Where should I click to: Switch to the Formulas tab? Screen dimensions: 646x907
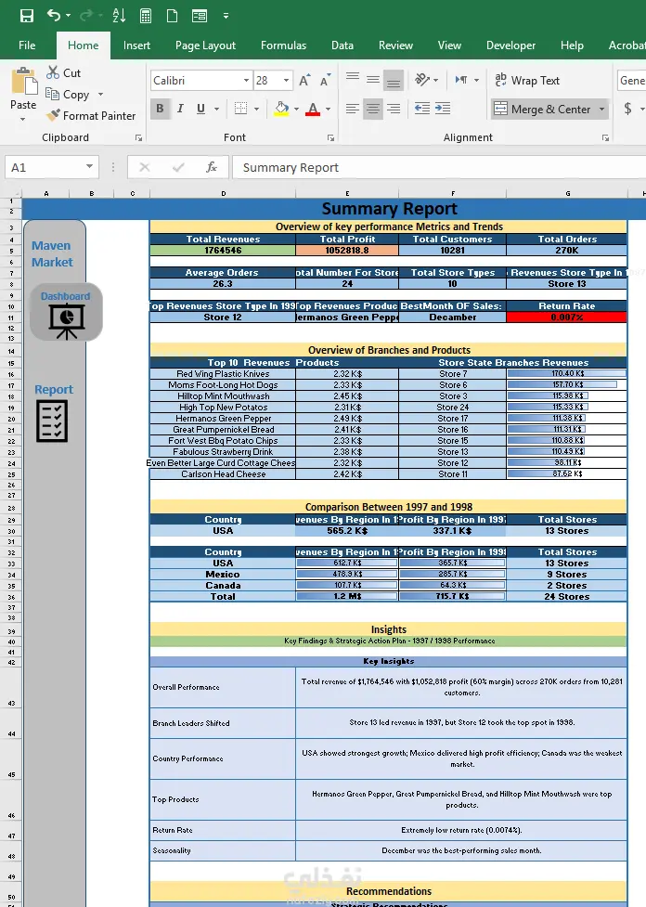click(283, 45)
